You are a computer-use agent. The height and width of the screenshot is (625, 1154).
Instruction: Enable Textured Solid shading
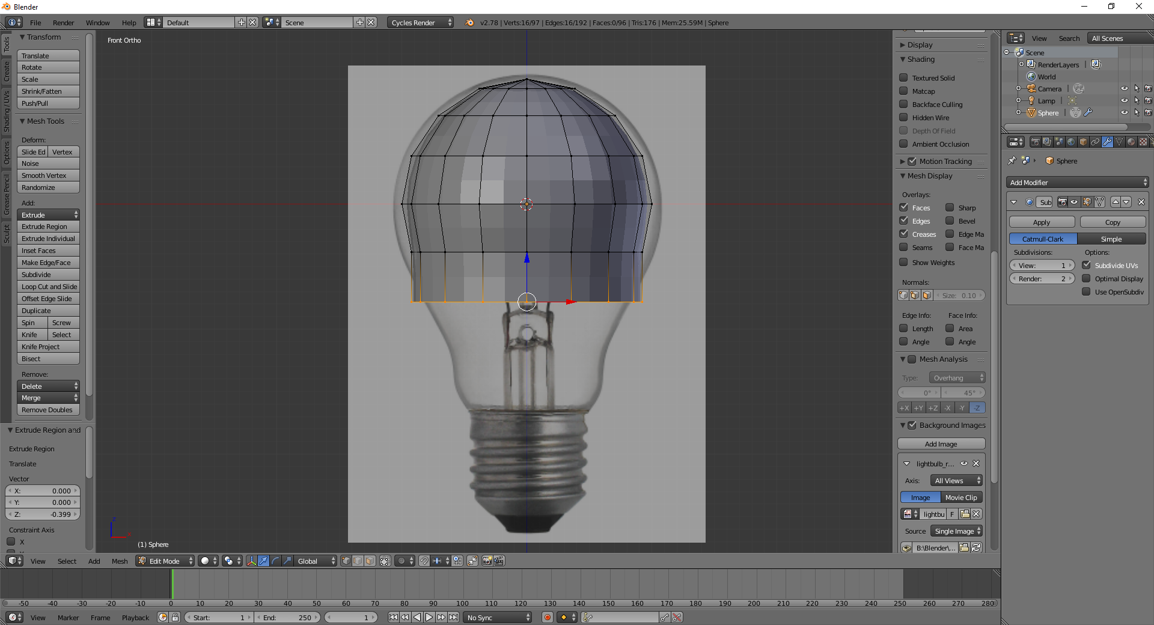tap(904, 78)
